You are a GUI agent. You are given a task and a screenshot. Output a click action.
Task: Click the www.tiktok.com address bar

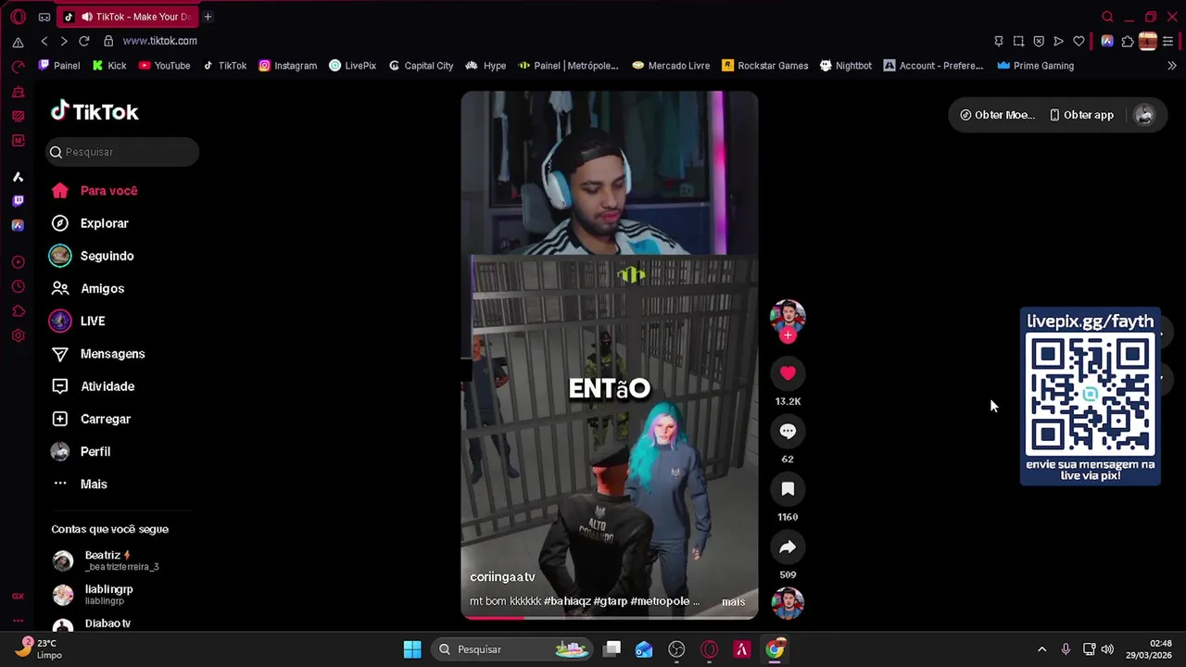(159, 41)
